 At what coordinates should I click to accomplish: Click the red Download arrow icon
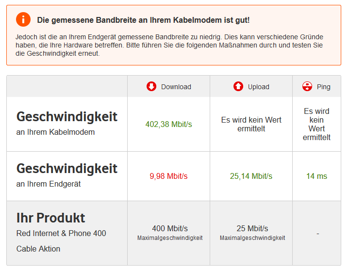click(x=151, y=86)
